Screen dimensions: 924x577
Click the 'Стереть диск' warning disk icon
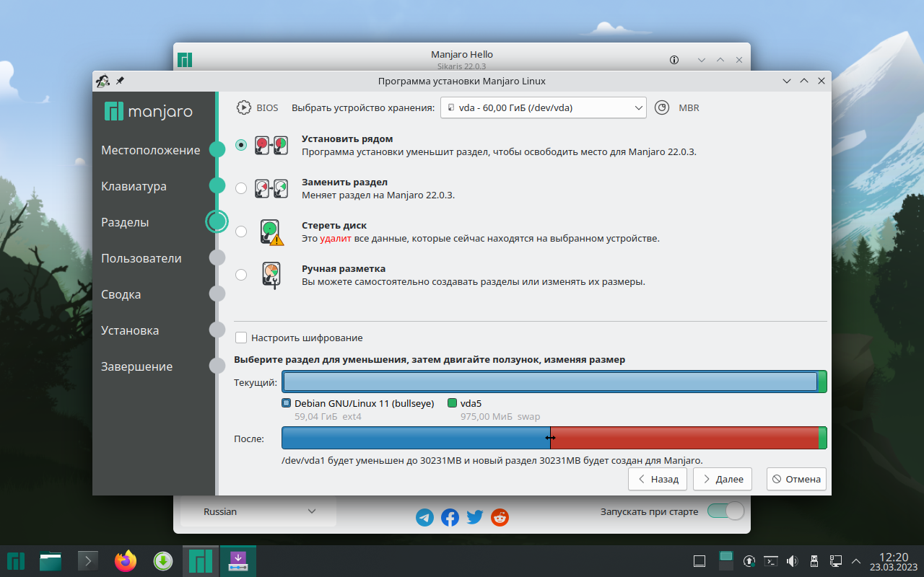point(271,232)
